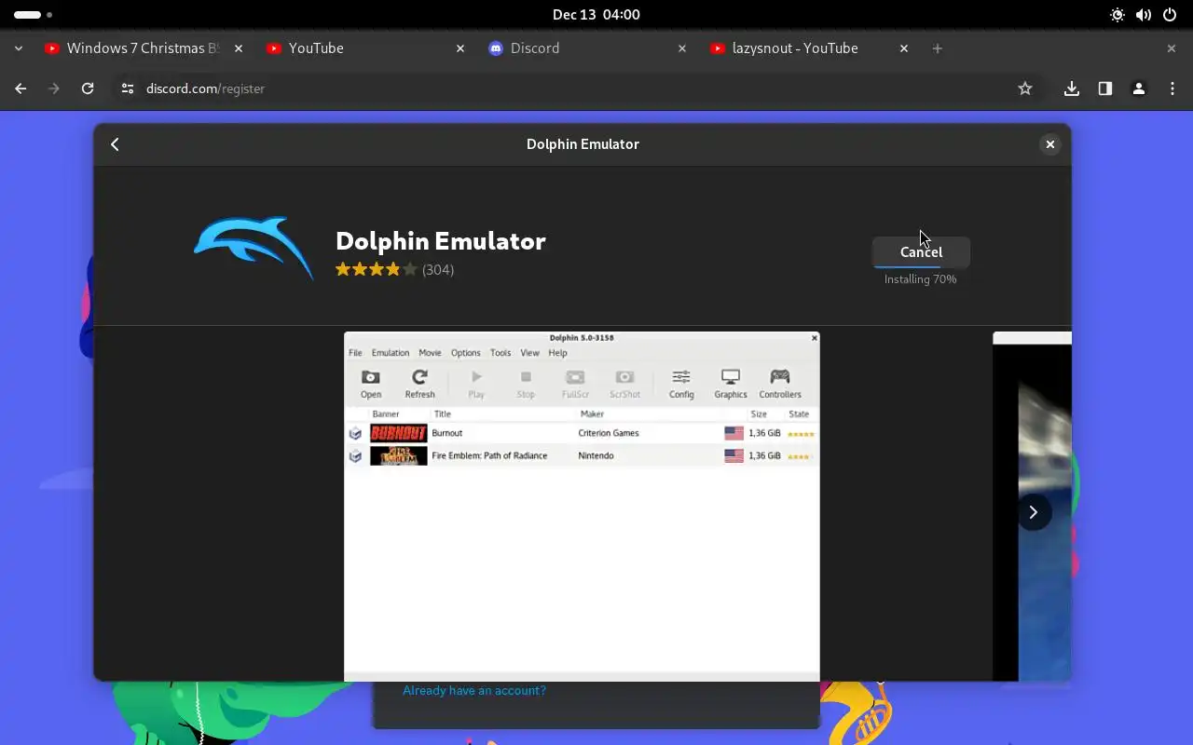Click the Title column header

point(442,414)
